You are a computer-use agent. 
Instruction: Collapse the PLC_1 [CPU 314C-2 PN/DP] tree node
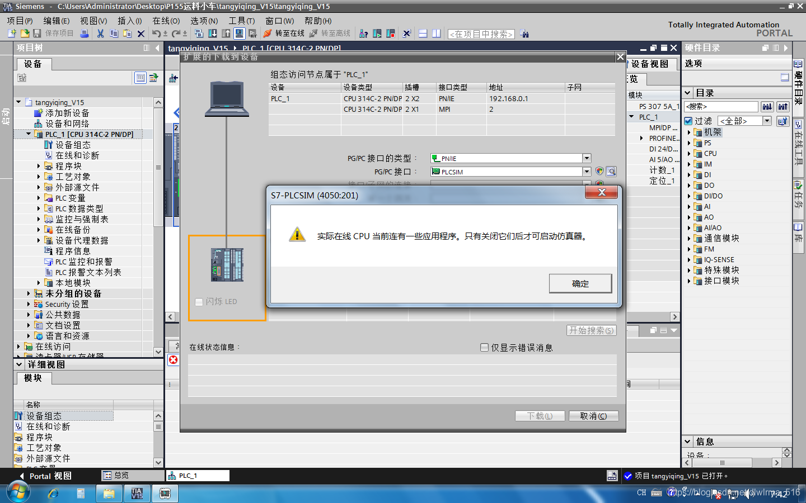click(x=29, y=134)
